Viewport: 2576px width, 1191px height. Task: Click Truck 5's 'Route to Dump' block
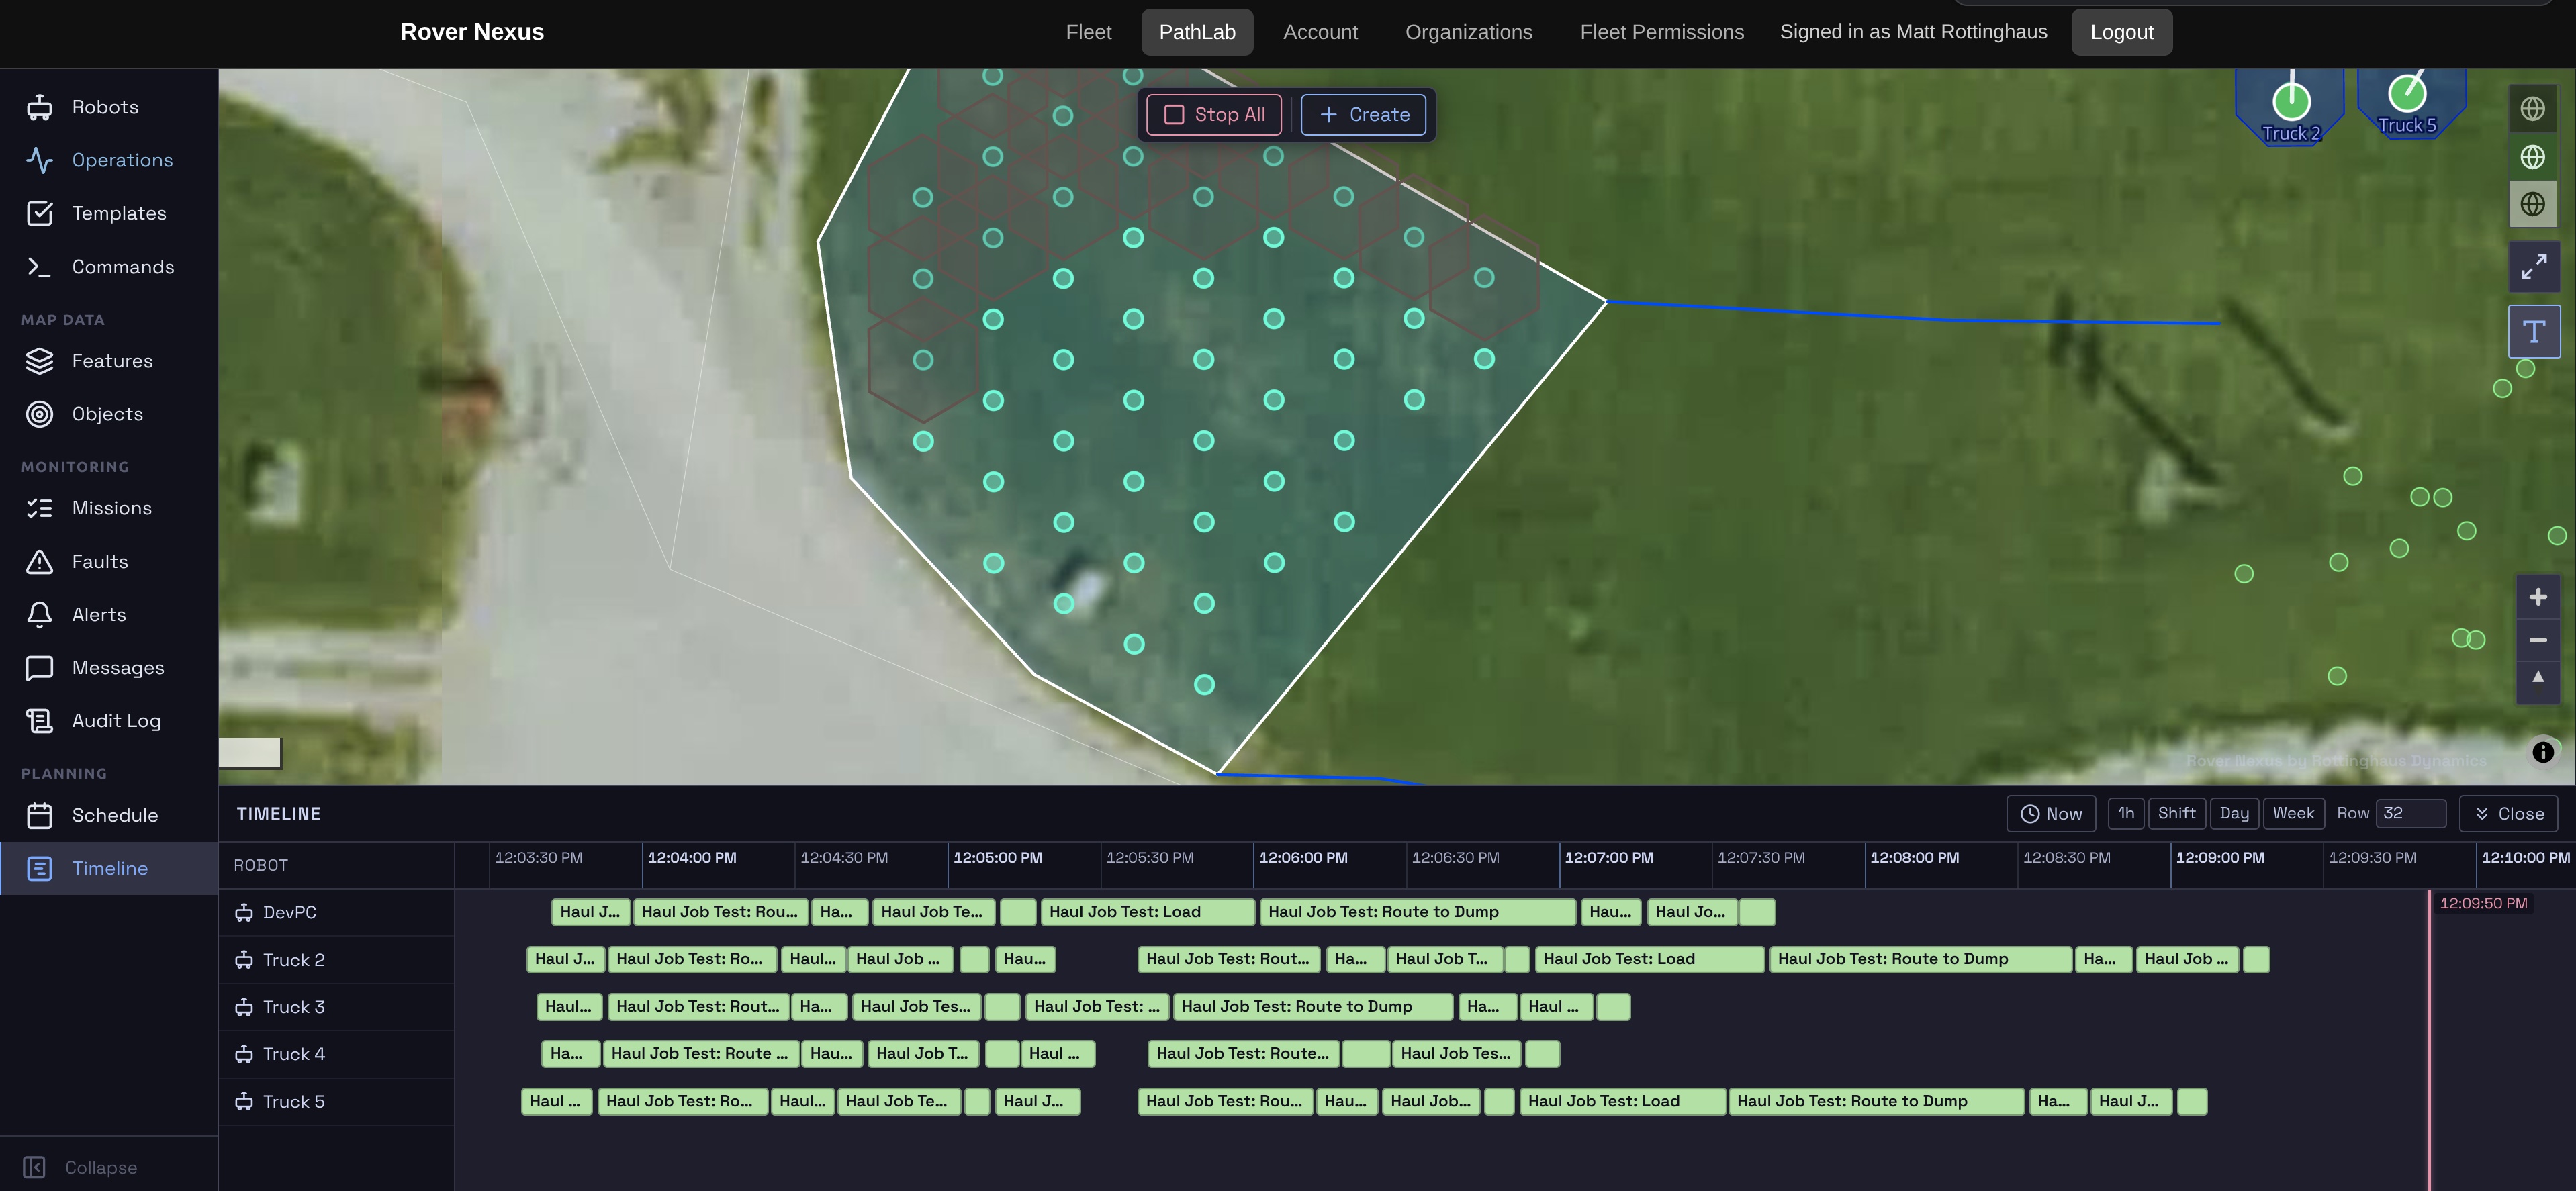(x=1876, y=1101)
